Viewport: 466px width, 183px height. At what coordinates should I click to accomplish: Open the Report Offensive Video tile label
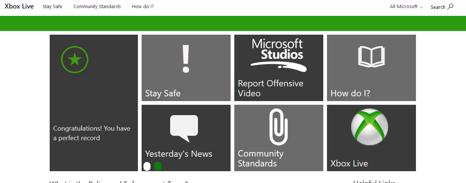tap(271, 89)
